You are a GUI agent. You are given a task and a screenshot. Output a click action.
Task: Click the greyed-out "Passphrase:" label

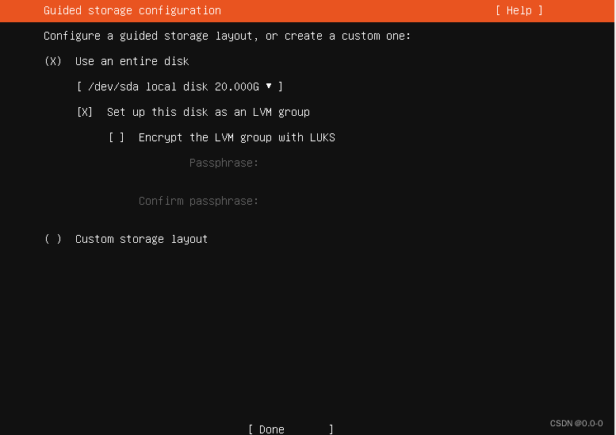224,163
